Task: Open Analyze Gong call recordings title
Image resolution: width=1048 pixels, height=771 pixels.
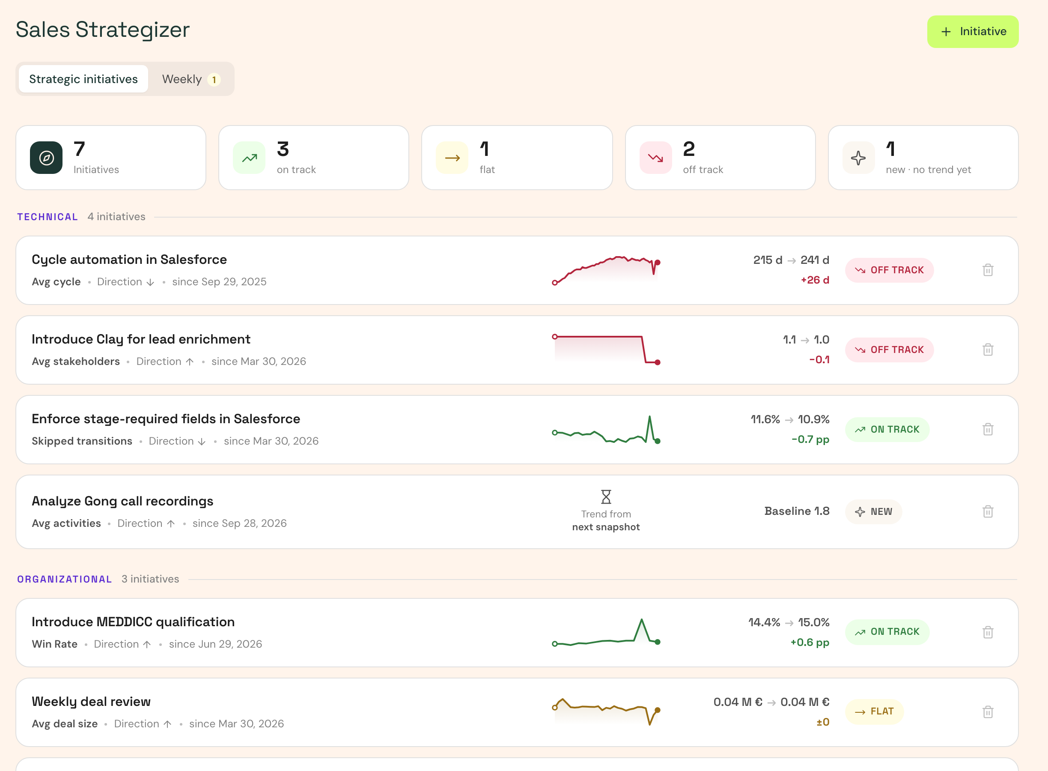Action: click(122, 501)
